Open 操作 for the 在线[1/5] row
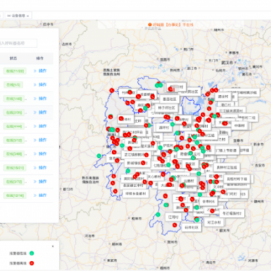271x271 pixels. (x=40, y=85)
